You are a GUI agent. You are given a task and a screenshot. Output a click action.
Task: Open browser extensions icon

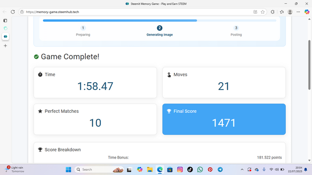pyautogui.click(x=273, y=12)
